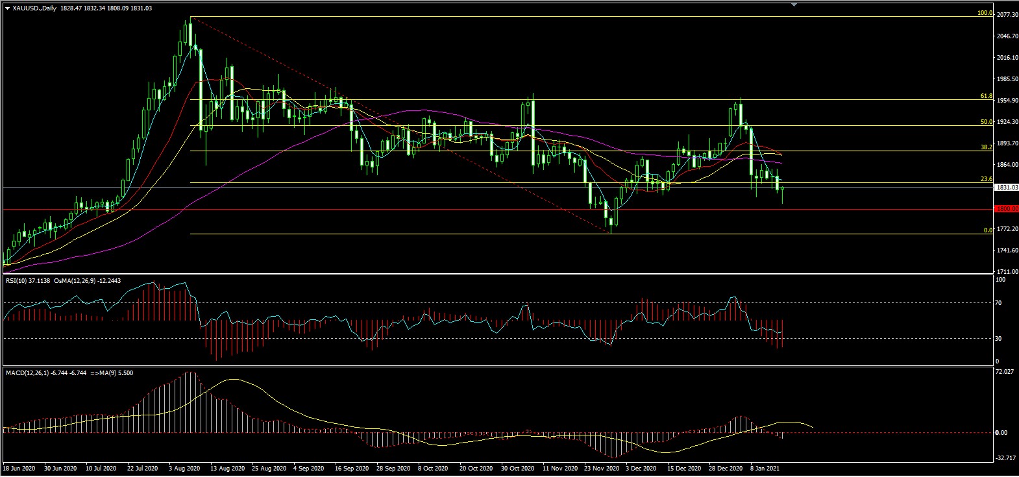Screen dimensions: 1019x477
Task: Click the 11 Nov 2020 date label
Action: click(560, 469)
